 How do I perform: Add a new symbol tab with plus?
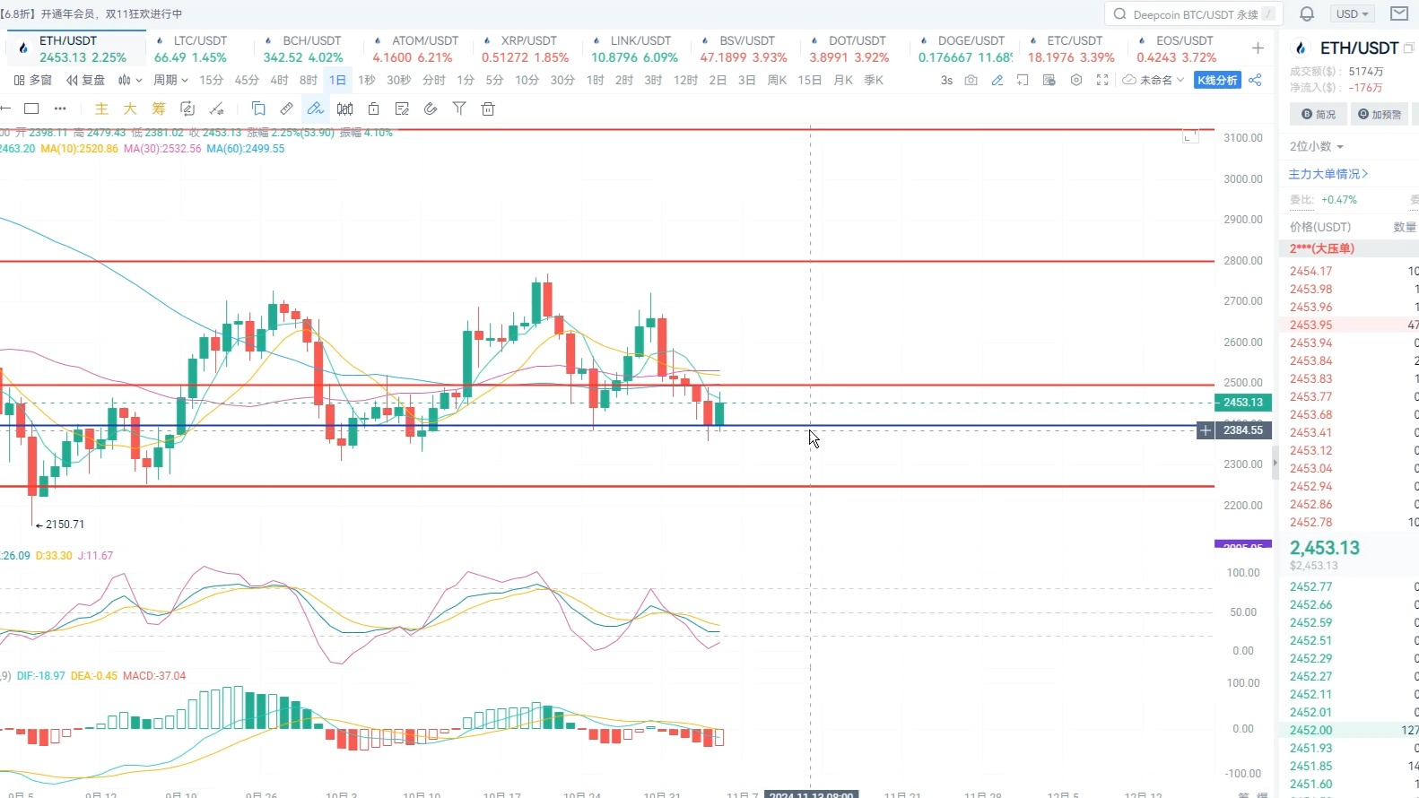coord(1258,48)
